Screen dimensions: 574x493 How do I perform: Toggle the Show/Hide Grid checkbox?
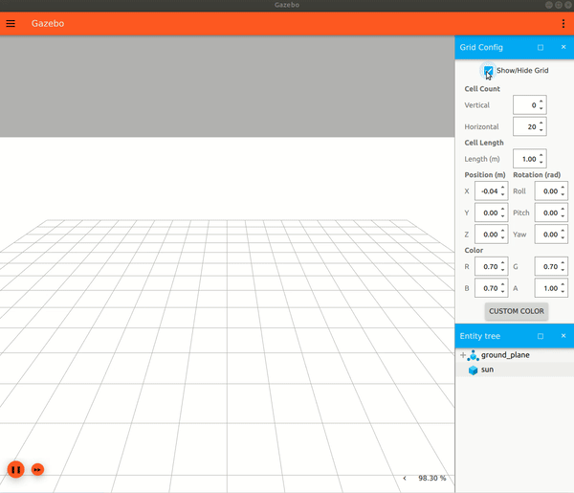pos(488,70)
